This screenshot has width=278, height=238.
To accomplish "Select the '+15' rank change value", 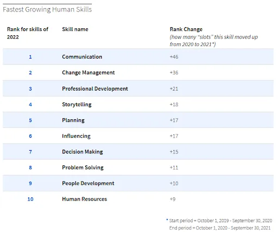I will (x=174, y=152).
